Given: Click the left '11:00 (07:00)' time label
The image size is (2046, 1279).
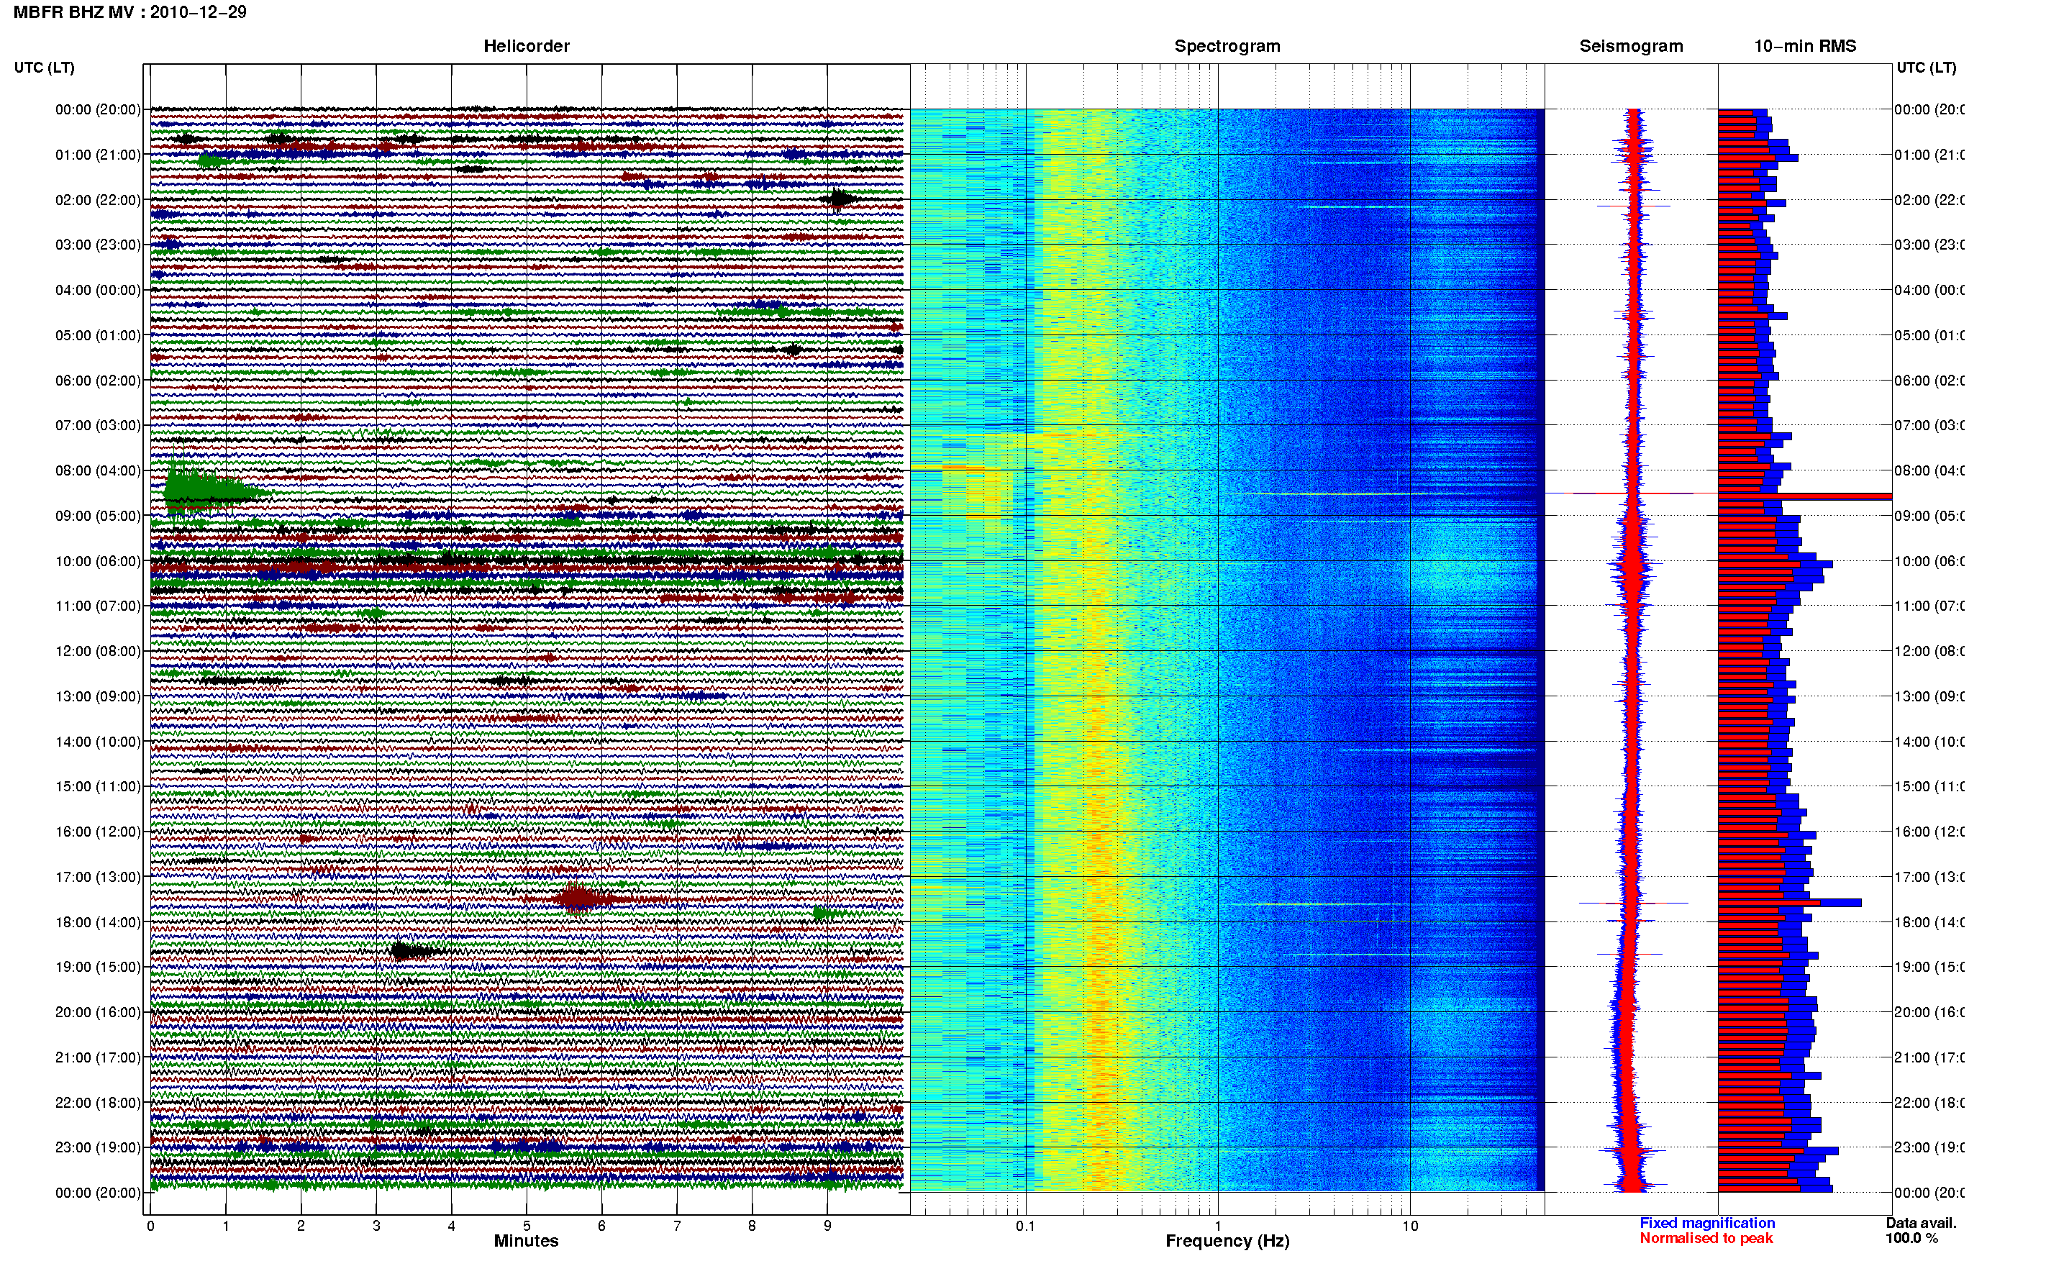Looking at the screenshot, I should (98, 606).
